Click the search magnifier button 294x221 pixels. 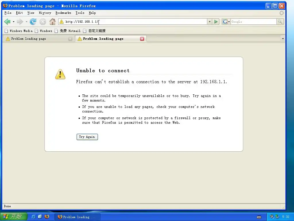(x=280, y=22)
